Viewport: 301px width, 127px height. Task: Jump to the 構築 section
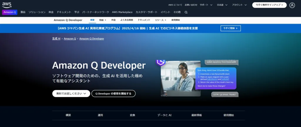[68, 115]
